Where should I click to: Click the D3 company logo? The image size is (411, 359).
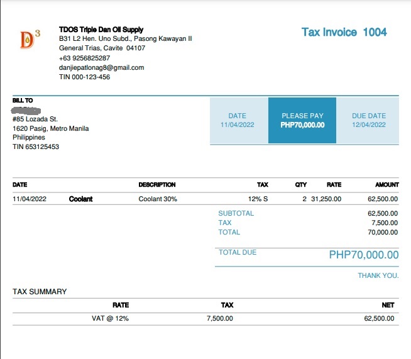(30, 40)
